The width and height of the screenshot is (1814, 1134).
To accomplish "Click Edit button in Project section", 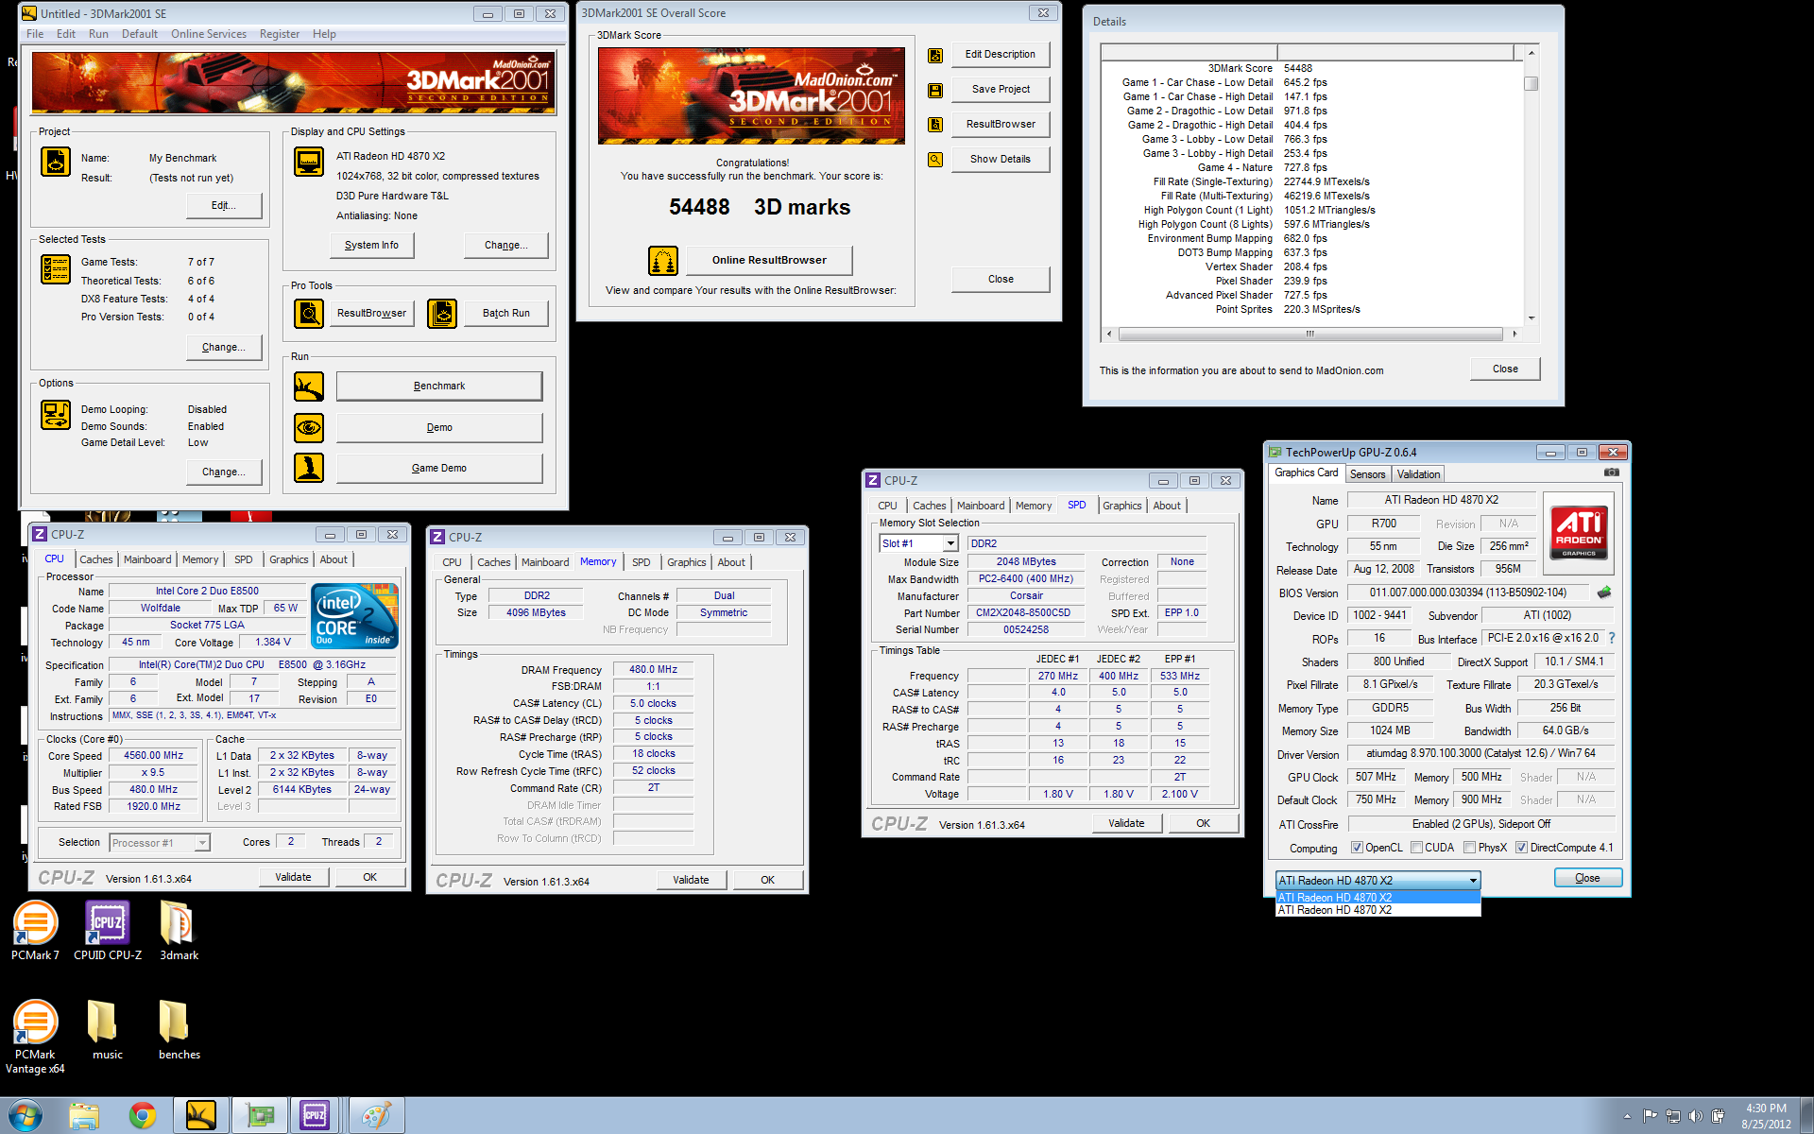I will click(x=223, y=206).
